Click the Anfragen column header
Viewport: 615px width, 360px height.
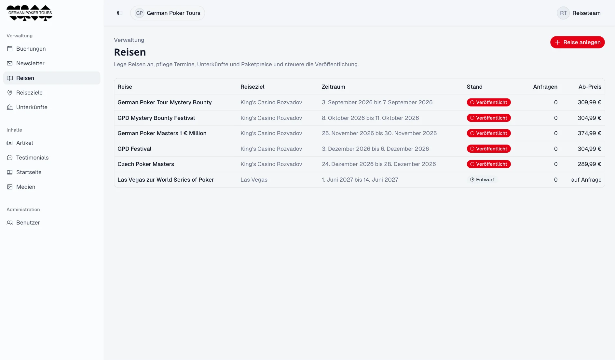(545, 87)
